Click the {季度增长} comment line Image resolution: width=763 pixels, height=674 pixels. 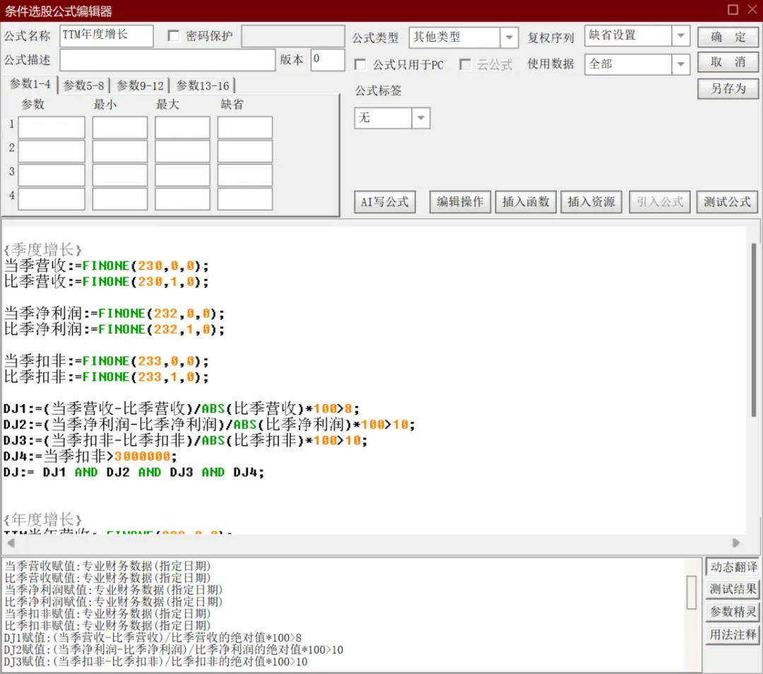point(43,249)
